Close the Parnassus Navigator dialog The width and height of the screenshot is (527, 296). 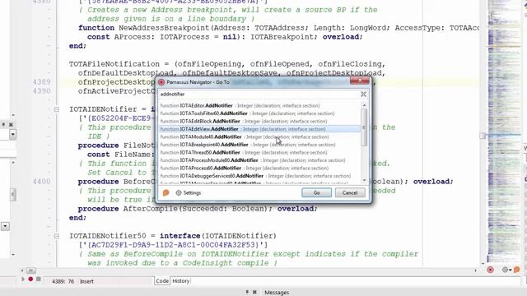coord(359,81)
